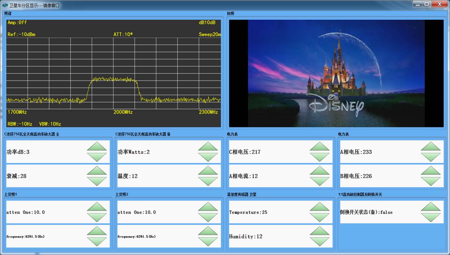Click the 1700MHz start frequency label

[17, 112]
